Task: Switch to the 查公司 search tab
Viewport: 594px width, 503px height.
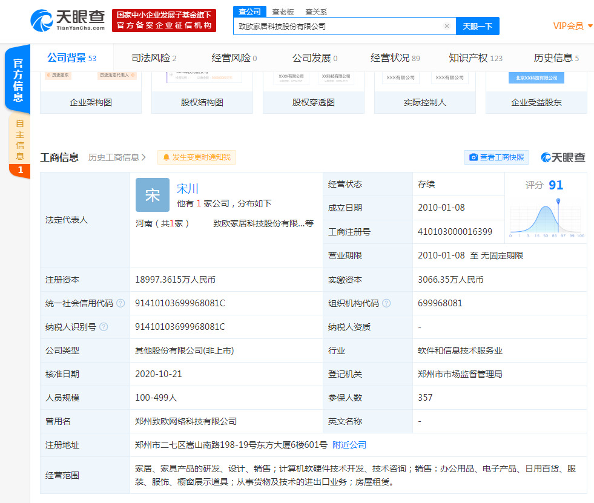Action: tap(249, 12)
